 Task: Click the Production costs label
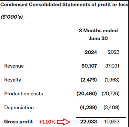[x=24, y=93]
